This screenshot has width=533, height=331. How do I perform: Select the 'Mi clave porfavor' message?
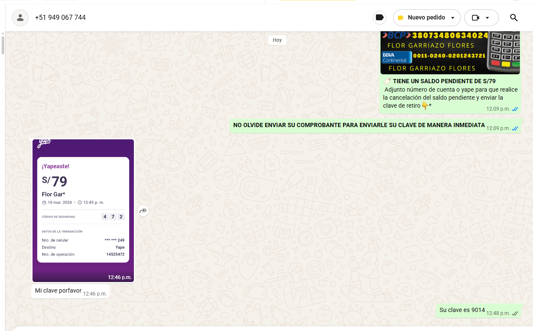pos(58,291)
